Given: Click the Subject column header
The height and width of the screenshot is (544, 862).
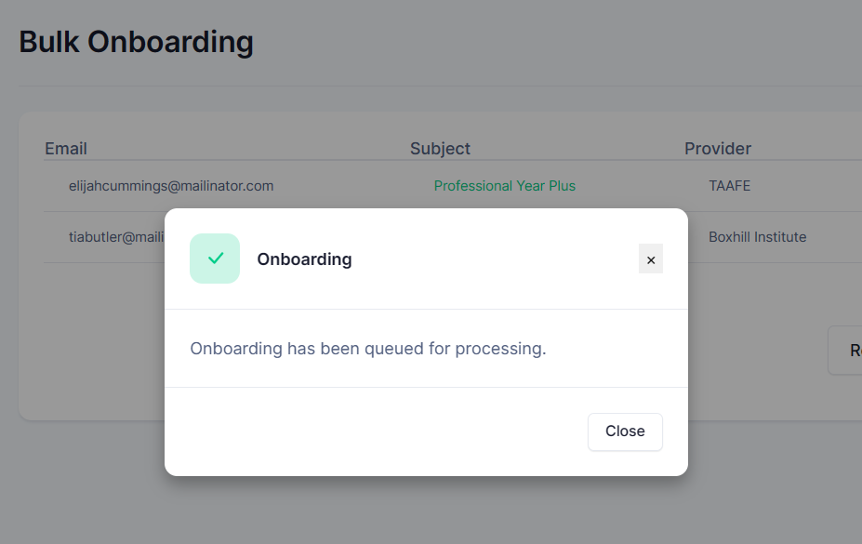Looking at the screenshot, I should point(441,149).
